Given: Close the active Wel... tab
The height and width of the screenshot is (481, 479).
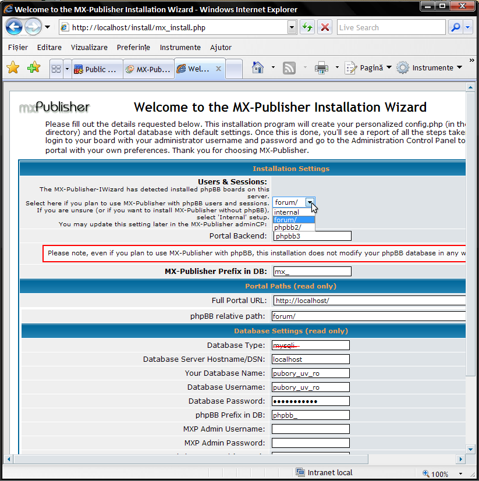Looking at the screenshot, I should [x=219, y=69].
